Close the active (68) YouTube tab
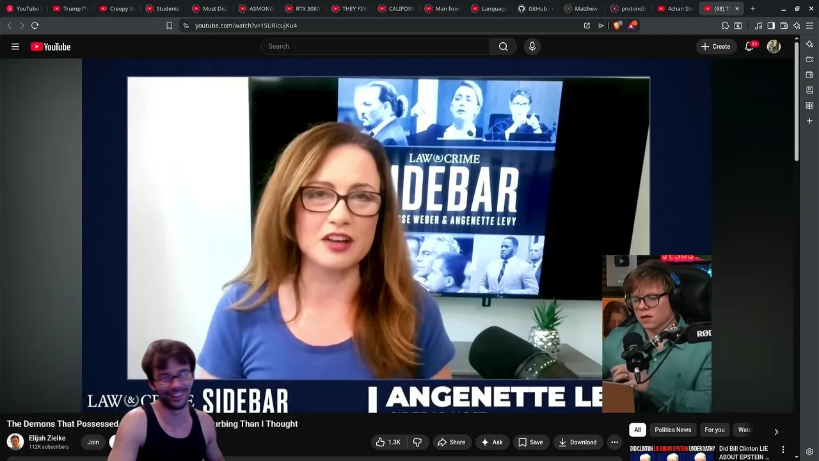This screenshot has height=461, width=819. click(736, 8)
